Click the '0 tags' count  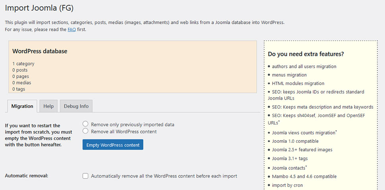(19, 89)
